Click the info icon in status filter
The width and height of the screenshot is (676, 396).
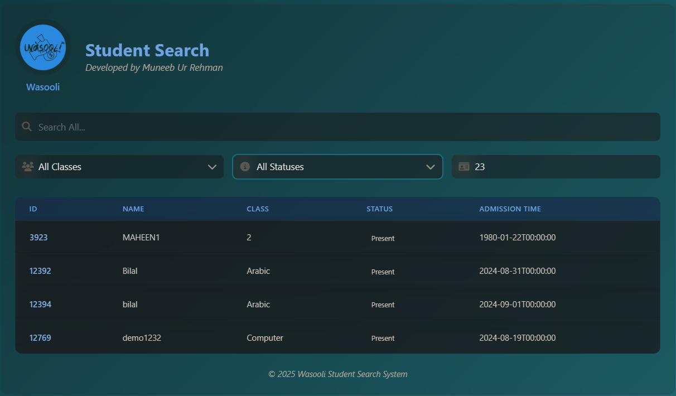[245, 166]
